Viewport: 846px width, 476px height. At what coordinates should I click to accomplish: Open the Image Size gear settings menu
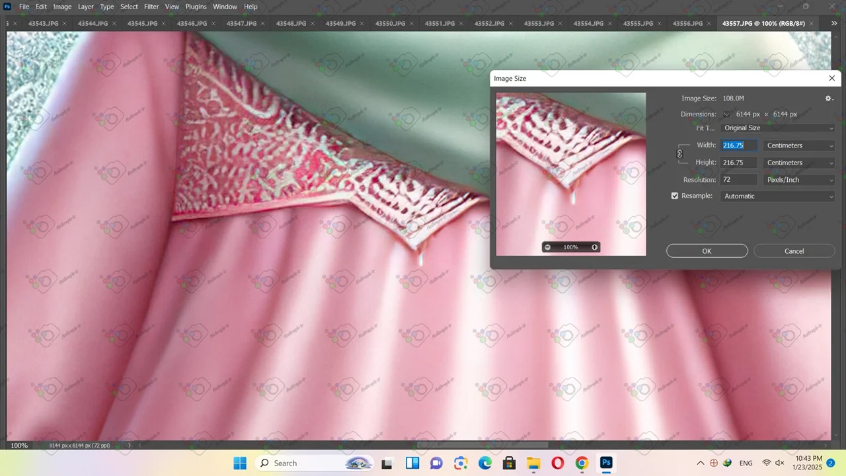coord(828,99)
